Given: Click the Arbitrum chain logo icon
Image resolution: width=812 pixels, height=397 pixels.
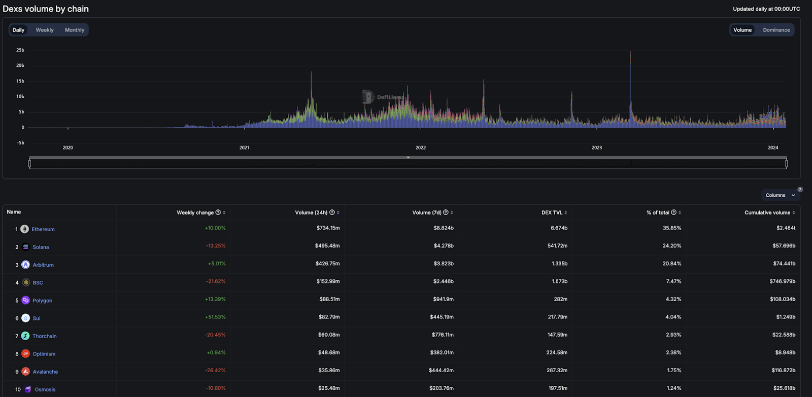Looking at the screenshot, I should pos(26,265).
